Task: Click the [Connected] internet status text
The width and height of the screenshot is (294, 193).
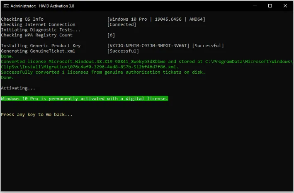Action: [x=121, y=24]
